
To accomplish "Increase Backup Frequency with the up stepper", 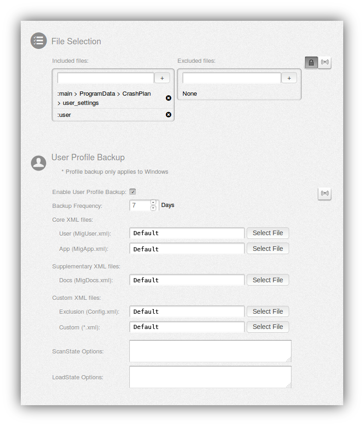I will [x=153, y=202].
